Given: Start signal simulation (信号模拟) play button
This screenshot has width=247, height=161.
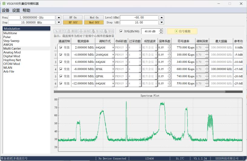Looking at the screenshot, I should (182, 31).
